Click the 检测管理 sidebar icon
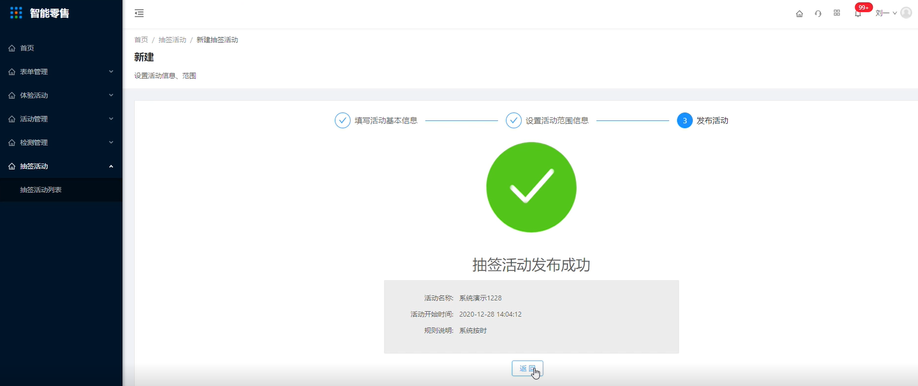This screenshot has width=918, height=386. click(12, 142)
